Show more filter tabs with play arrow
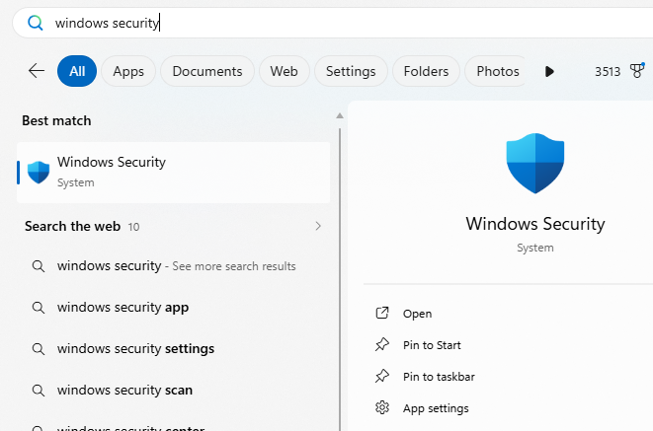Image resolution: width=653 pixels, height=431 pixels. pyautogui.click(x=549, y=71)
